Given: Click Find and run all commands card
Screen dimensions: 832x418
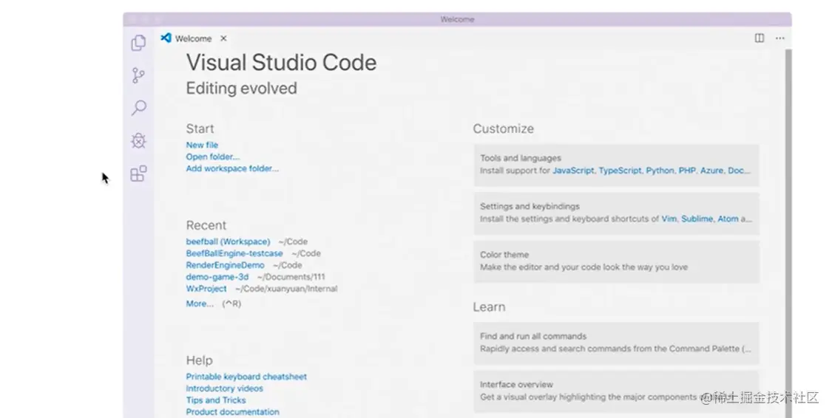Looking at the screenshot, I should [x=616, y=343].
